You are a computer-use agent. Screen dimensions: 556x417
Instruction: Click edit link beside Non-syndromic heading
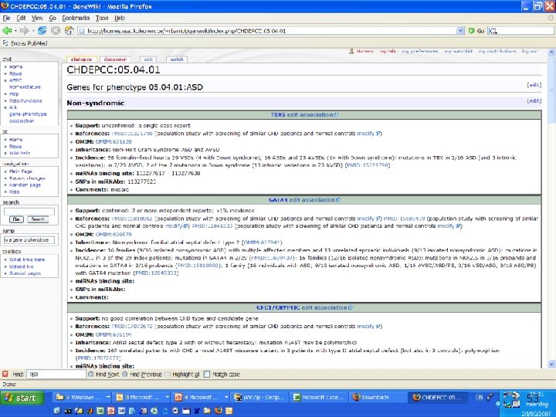534,101
